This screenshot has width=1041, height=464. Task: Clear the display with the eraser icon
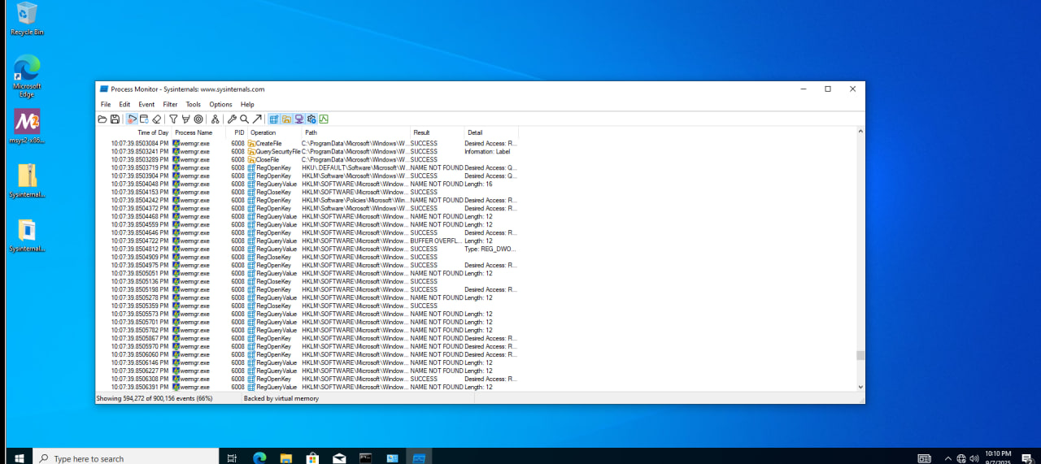click(x=157, y=119)
